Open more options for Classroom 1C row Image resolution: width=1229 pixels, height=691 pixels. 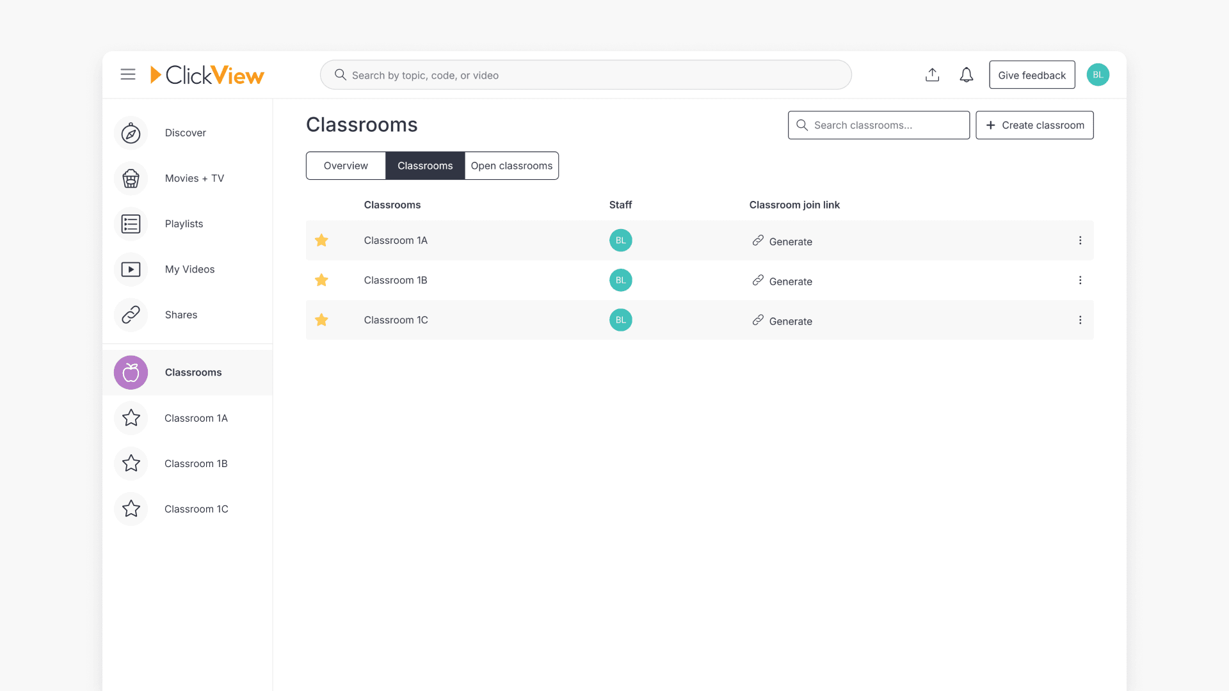click(x=1080, y=320)
